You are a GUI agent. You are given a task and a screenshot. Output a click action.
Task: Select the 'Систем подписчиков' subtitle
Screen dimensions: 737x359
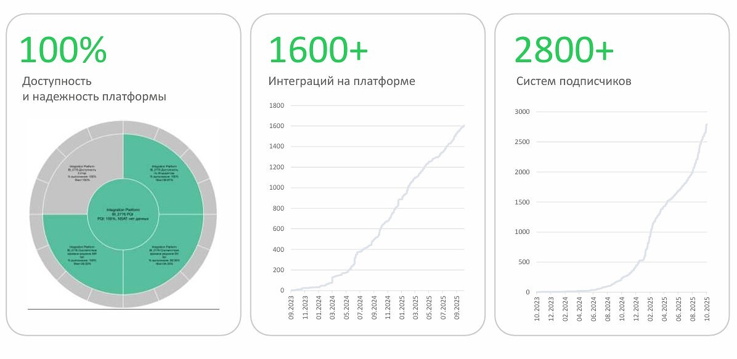[x=573, y=81]
